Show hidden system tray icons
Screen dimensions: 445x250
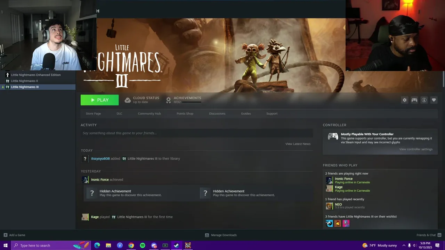[x=404, y=245]
